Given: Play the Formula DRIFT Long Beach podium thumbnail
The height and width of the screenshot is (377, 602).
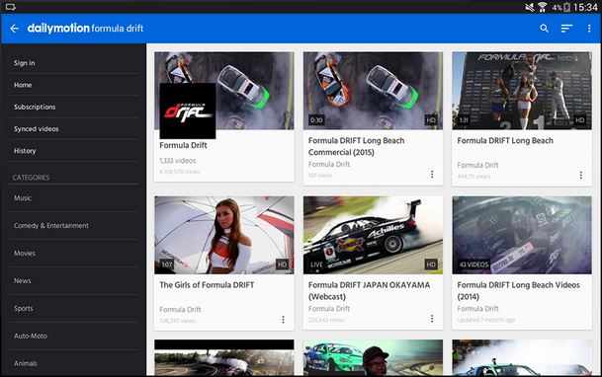Looking at the screenshot, I should click(x=522, y=91).
